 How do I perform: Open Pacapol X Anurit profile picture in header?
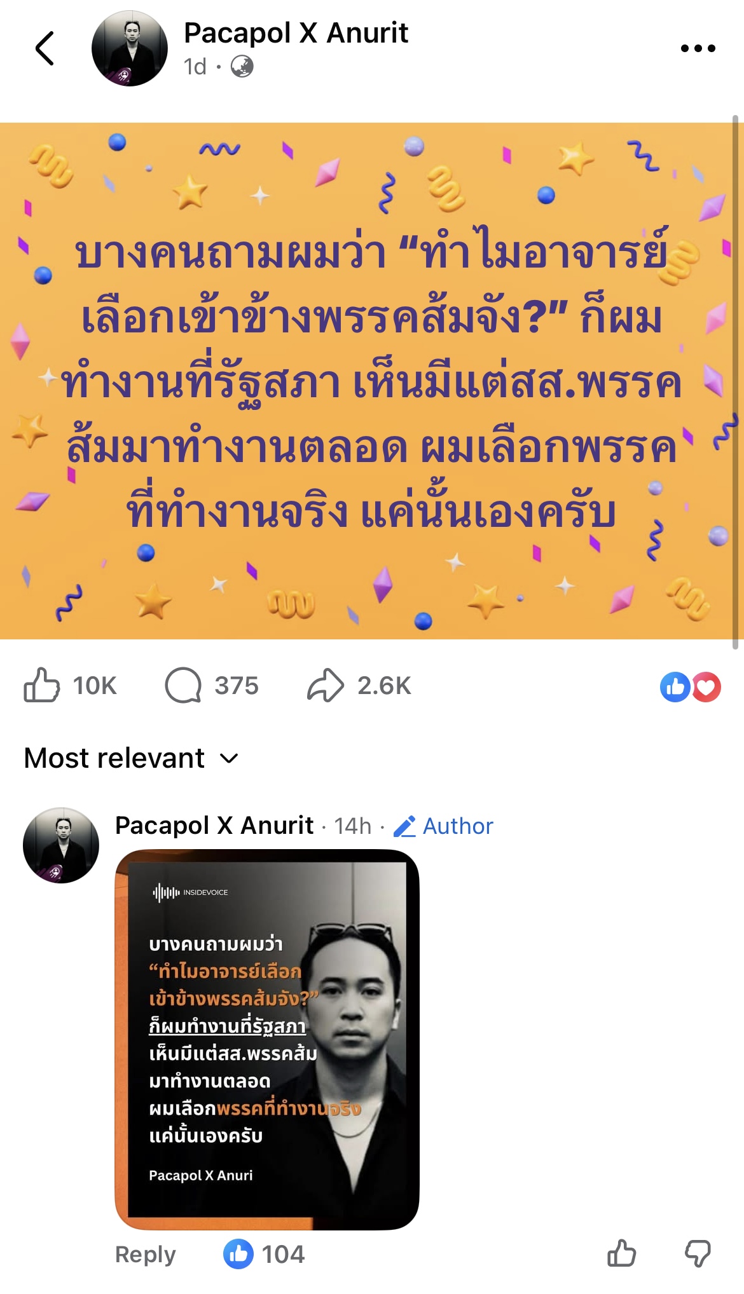130,49
